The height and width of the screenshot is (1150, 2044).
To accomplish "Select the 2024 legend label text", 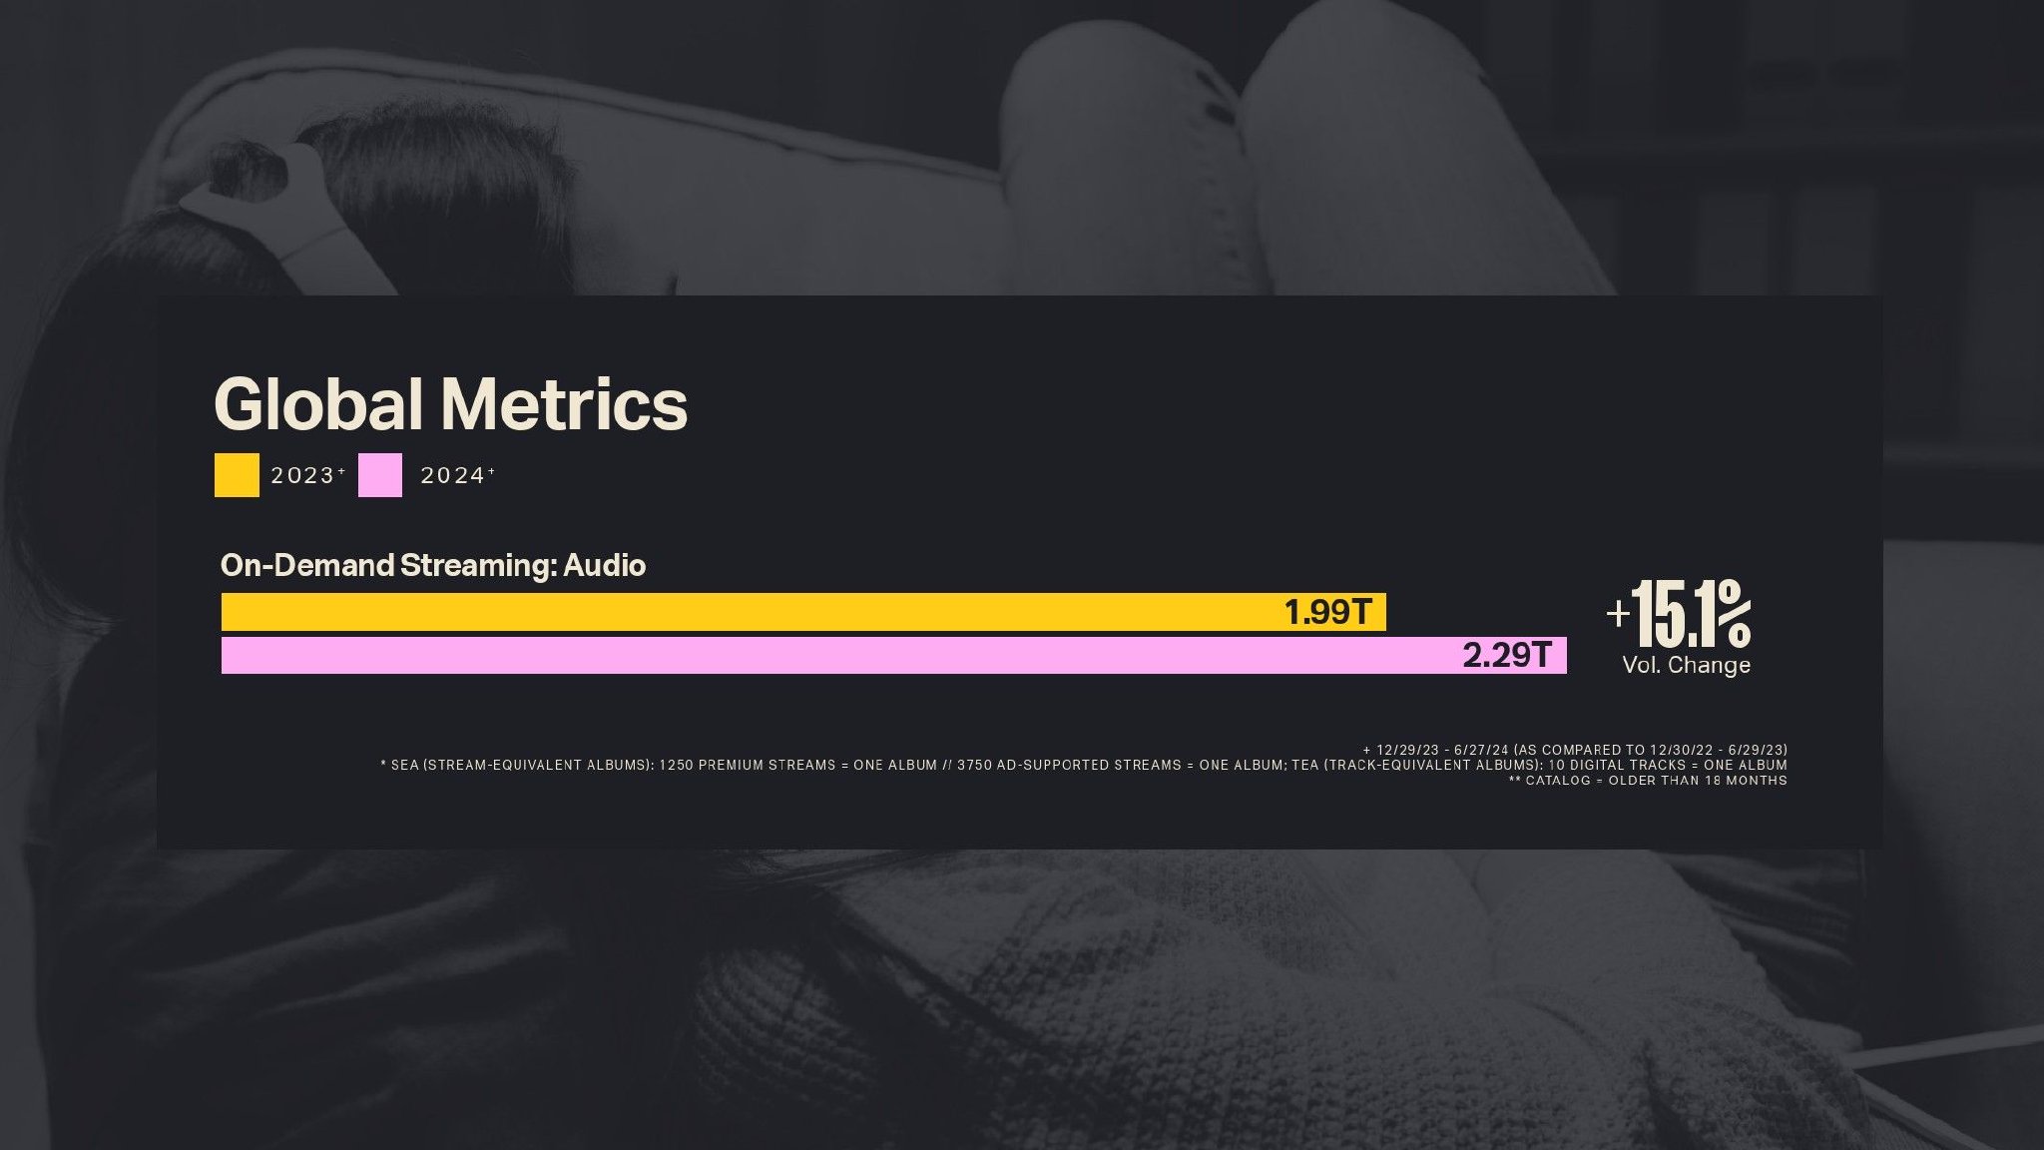I will (453, 476).
